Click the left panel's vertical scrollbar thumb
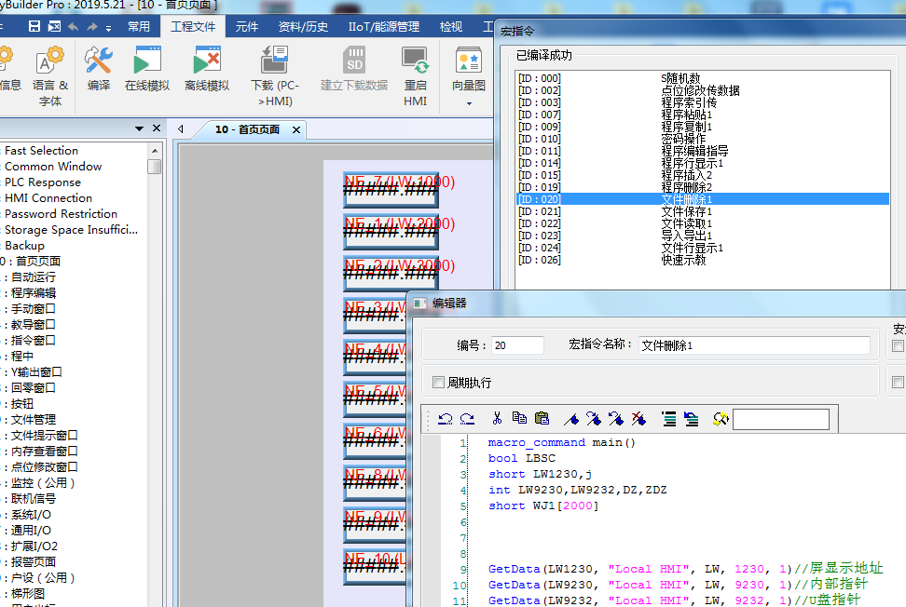Viewport: 906px width, 607px height. [x=154, y=167]
